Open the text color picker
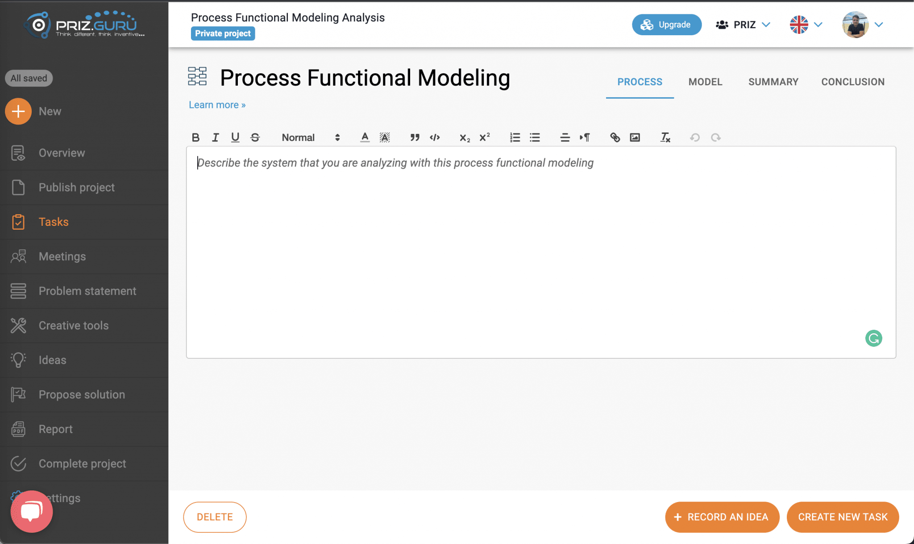 (x=365, y=137)
